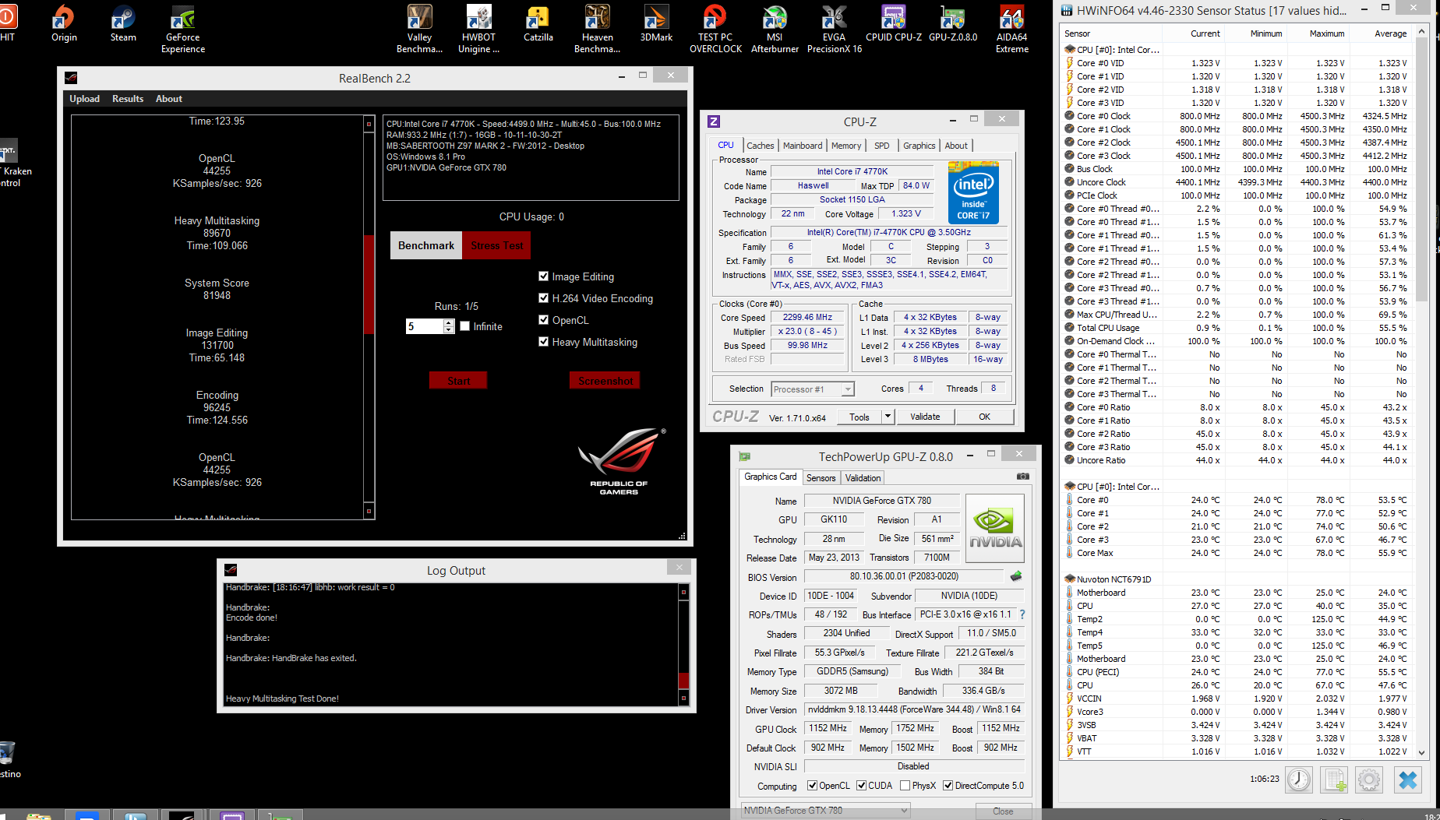Image resolution: width=1440 pixels, height=820 pixels.
Task: Open HWiNFO sensor settings gear icon
Action: coord(1369,780)
